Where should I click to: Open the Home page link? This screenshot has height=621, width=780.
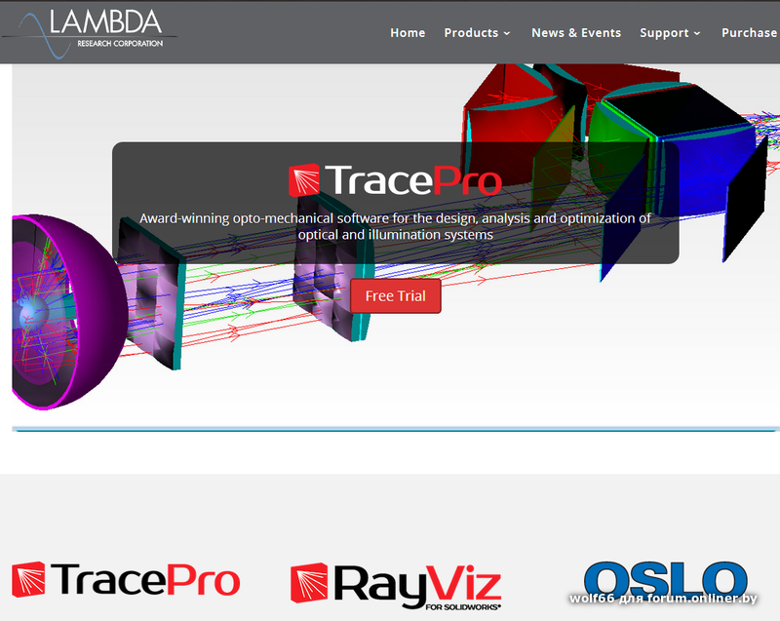point(408,33)
